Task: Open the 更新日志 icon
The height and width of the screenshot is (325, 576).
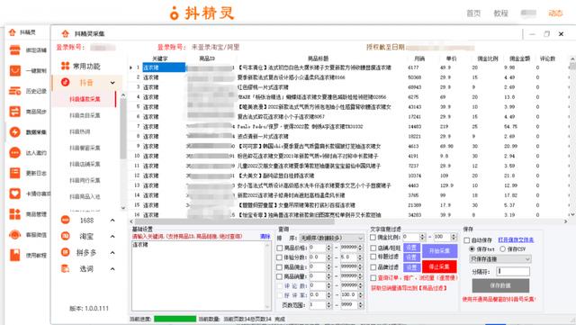Action: [x=14, y=173]
